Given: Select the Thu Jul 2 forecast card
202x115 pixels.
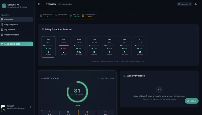Looking at the screenshot, I should 125,47.
